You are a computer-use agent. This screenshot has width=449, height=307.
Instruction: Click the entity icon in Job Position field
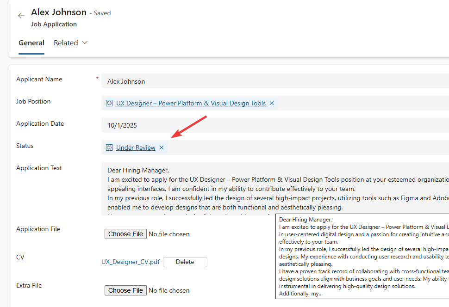[x=109, y=104]
